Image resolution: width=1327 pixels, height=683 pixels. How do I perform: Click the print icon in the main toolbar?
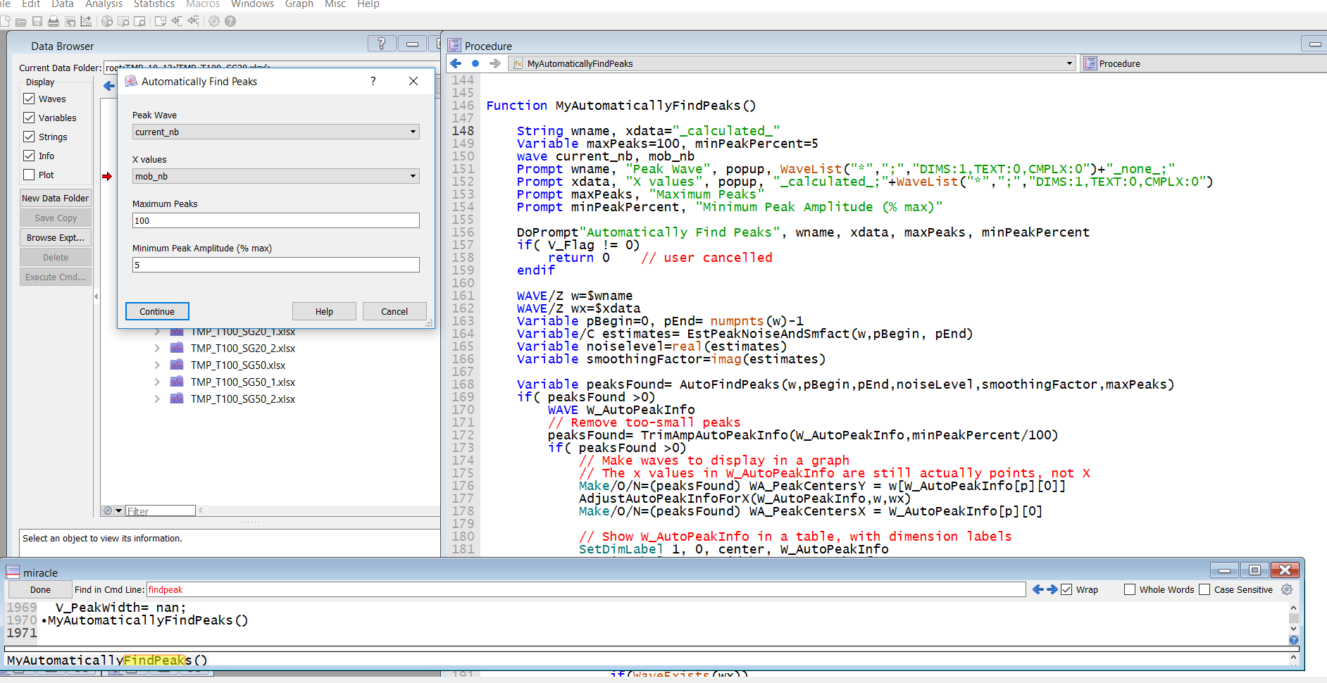point(54,21)
